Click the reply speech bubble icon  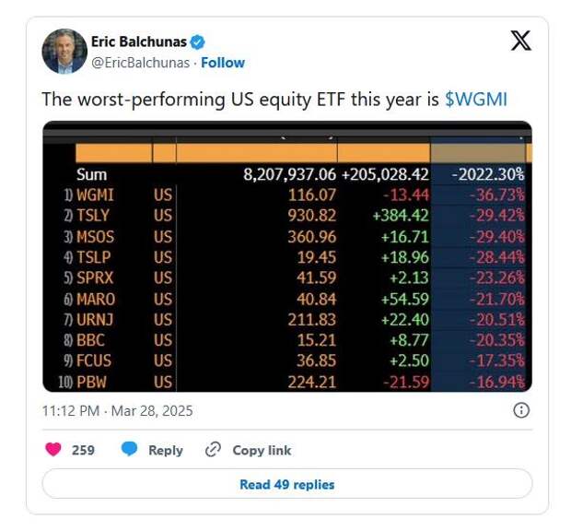click(x=130, y=450)
